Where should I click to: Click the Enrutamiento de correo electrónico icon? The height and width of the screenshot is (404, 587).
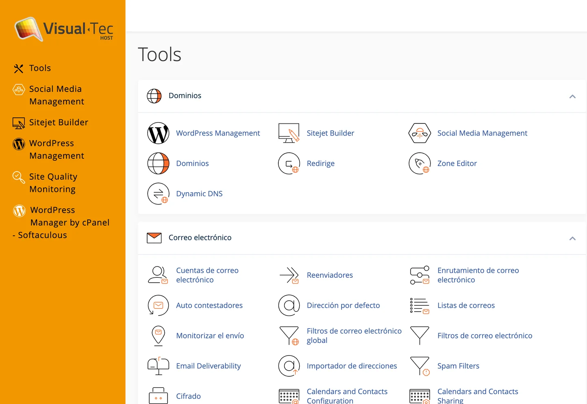point(419,275)
